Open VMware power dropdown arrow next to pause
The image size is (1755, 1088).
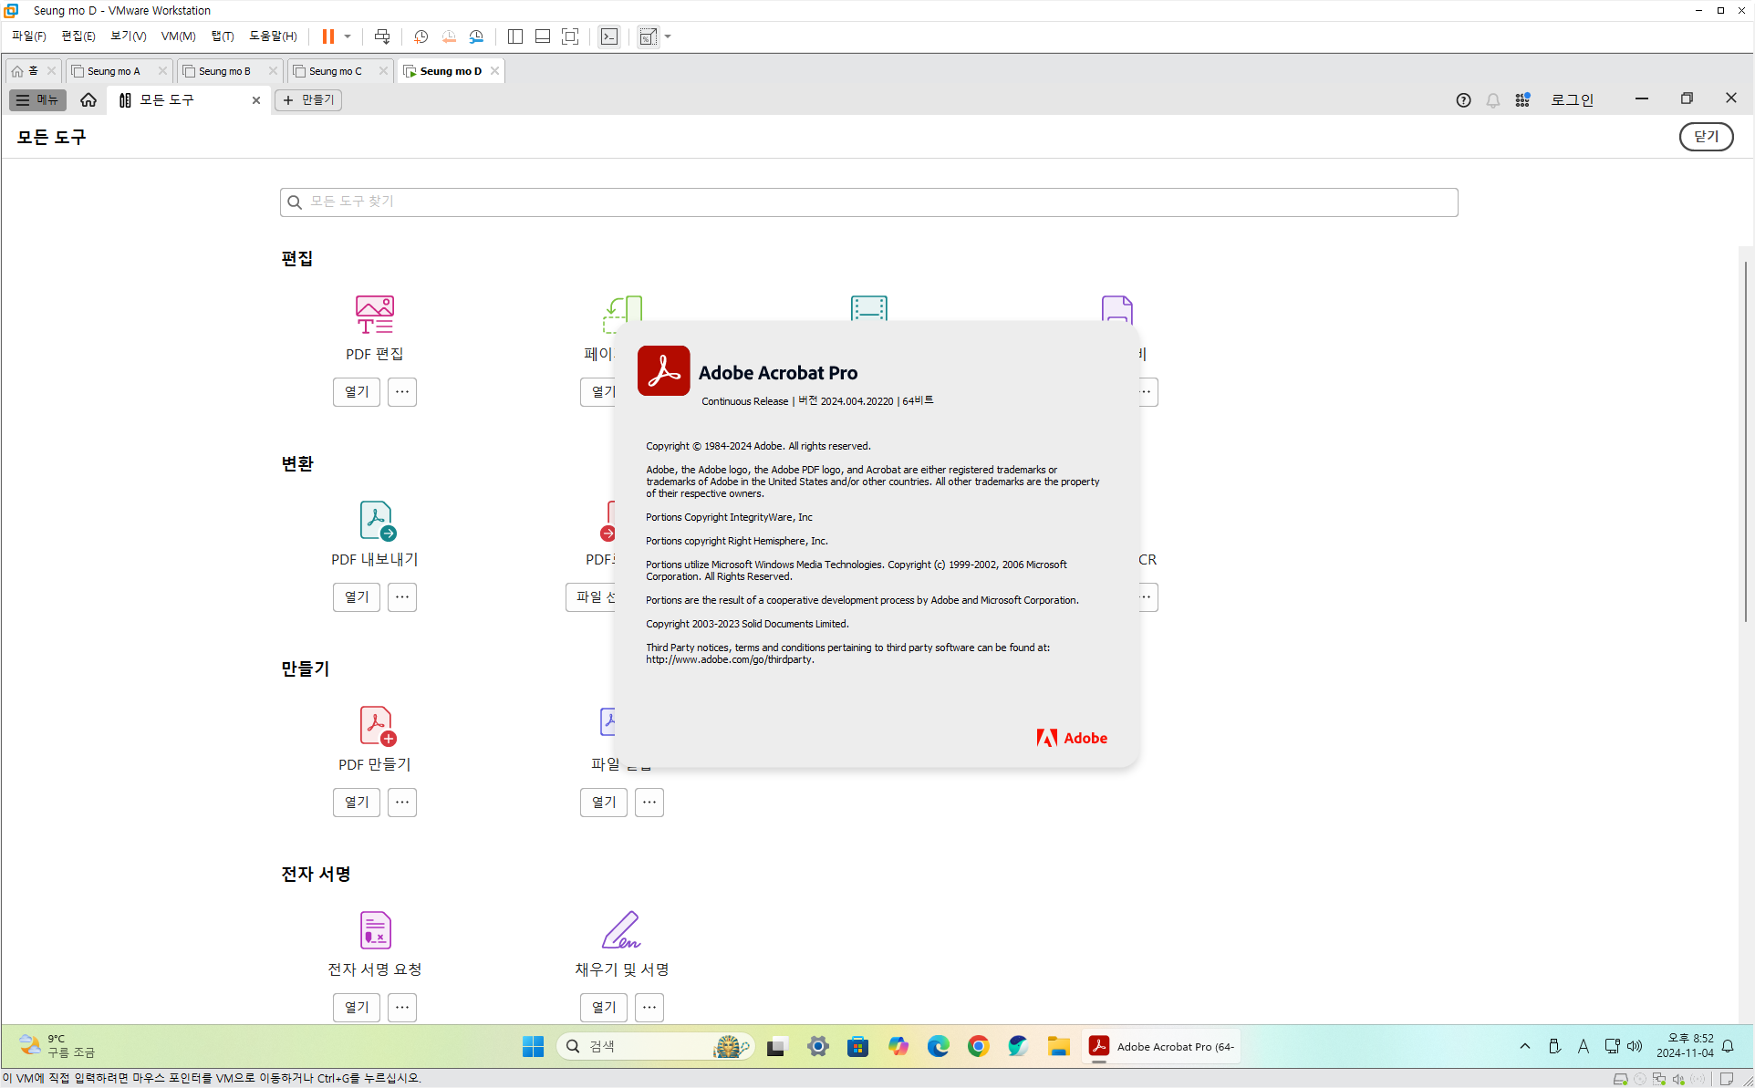coord(348,36)
